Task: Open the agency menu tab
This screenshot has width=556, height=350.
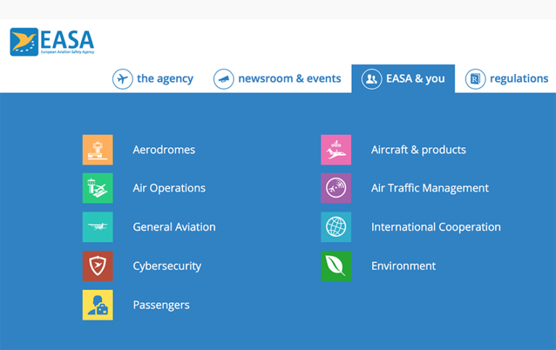Action: tap(153, 79)
